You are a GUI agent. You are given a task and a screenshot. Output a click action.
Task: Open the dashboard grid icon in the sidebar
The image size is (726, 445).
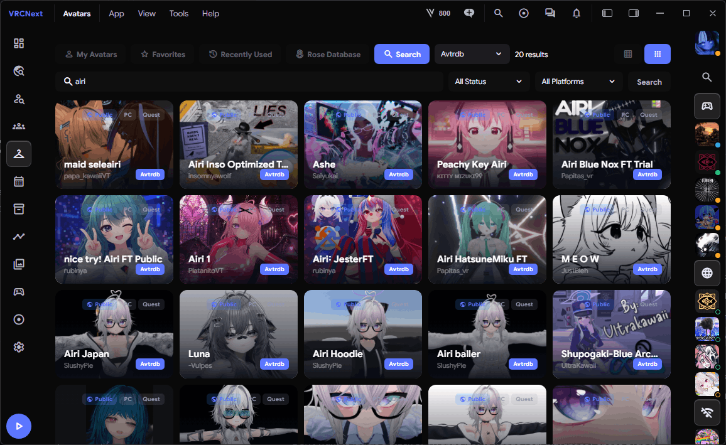click(x=18, y=43)
